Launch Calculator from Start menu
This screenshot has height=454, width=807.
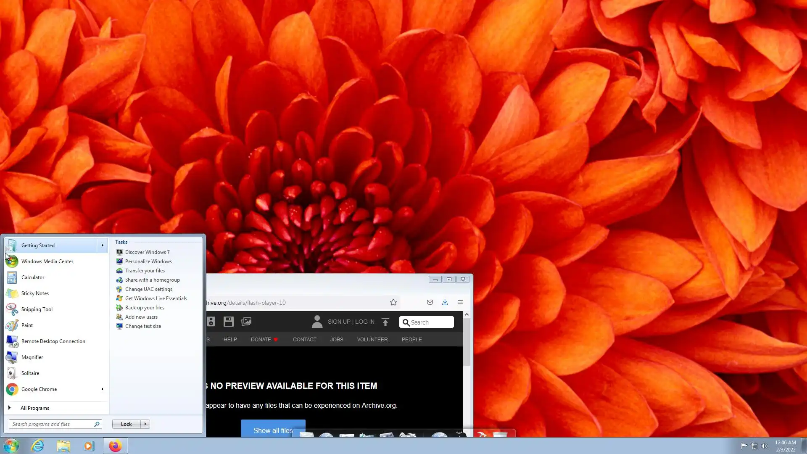tap(32, 277)
